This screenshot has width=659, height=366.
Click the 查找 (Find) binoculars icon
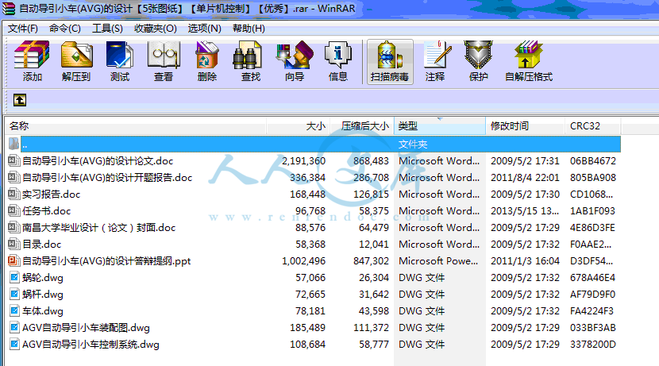click(248, 55)
